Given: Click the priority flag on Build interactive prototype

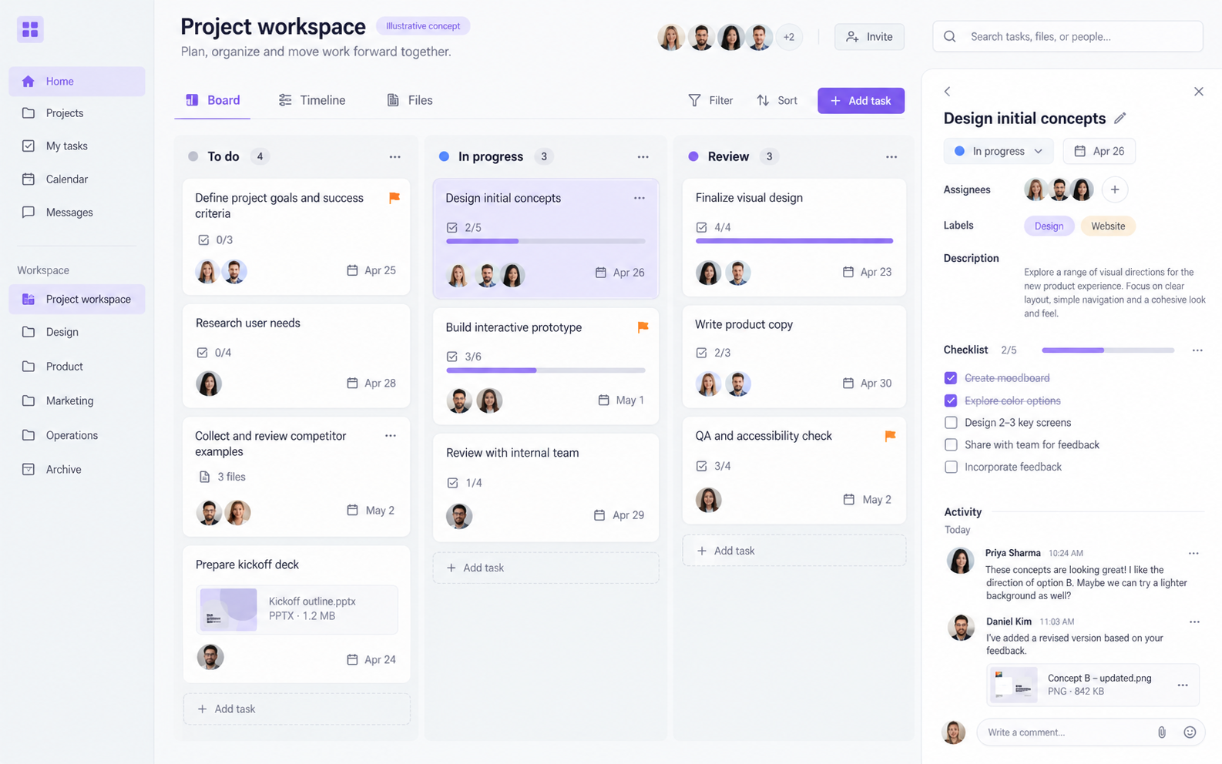Looking at the screenshot, I should pos(643,327).
